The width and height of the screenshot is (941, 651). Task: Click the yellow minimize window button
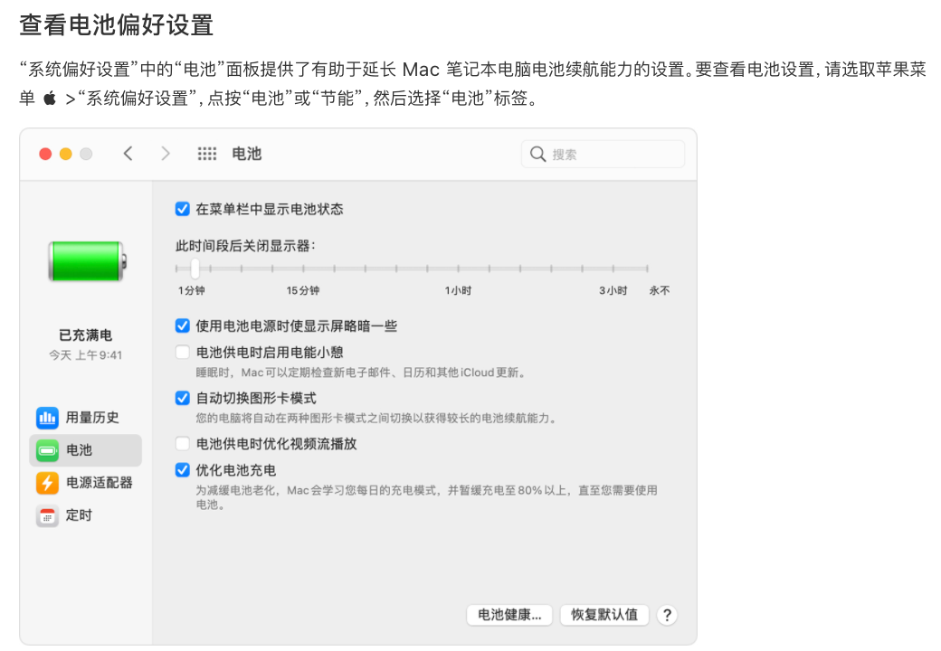click(x=65, y=155)
